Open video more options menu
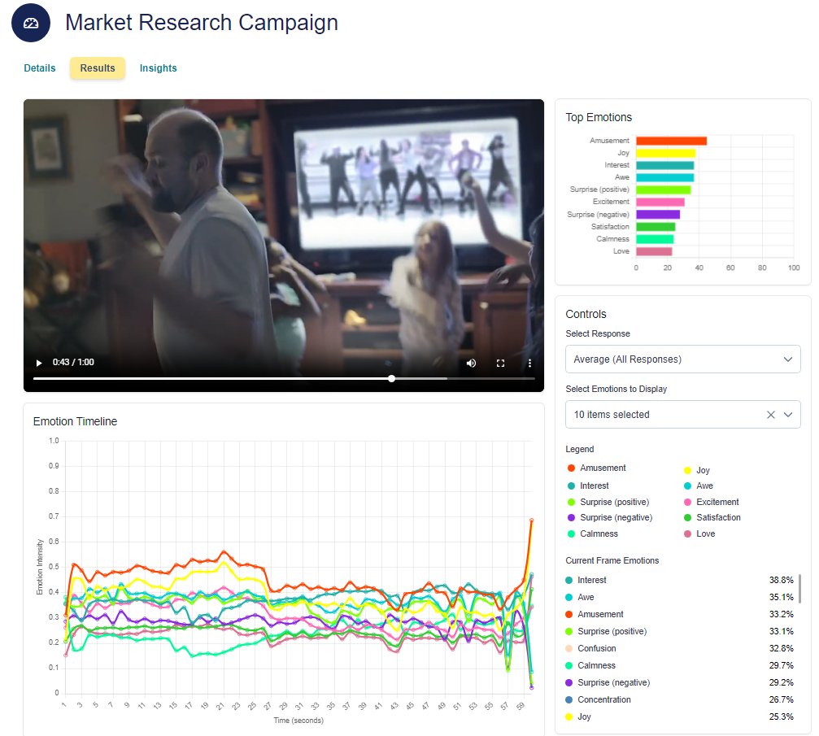The width and height of the screenshot is (819, 736). 529,363
